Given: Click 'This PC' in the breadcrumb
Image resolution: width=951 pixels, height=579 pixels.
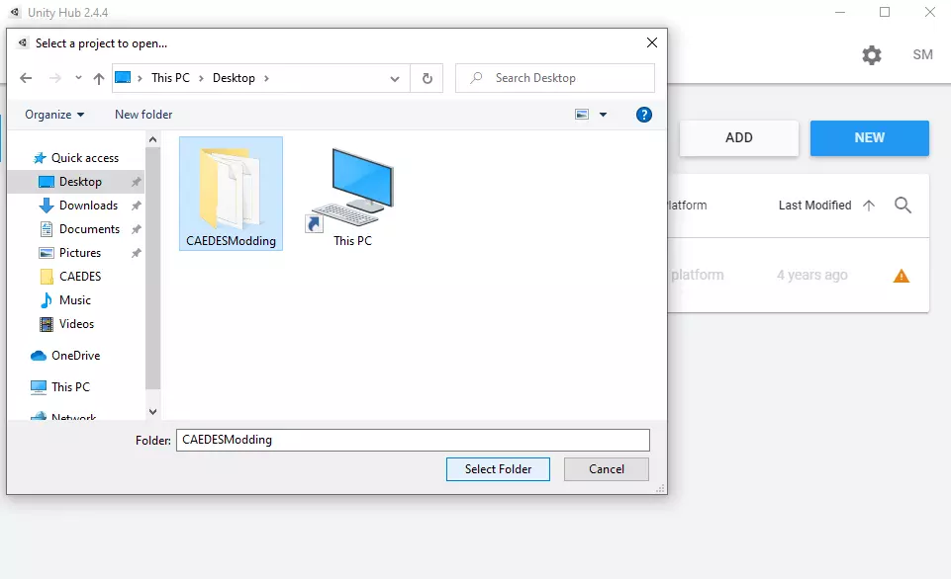Looking at the screenshot, I should click(x=170, y=77).
